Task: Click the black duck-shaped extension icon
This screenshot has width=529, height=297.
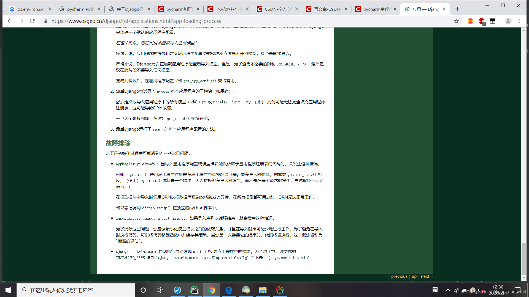Action: click(493, 21)
